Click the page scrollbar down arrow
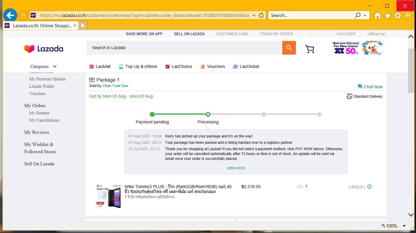The height and width of the screenshot is (233, 416). coord(411,215)
